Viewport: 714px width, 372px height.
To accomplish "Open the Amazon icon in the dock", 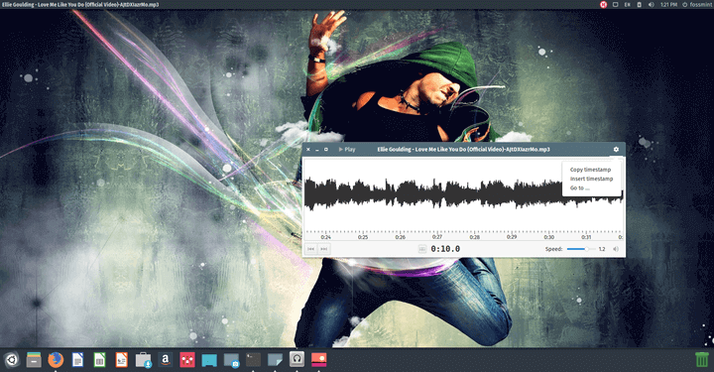I will click(166, 360).
